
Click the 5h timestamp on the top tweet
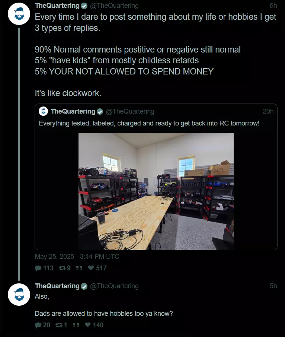[273, 6]
